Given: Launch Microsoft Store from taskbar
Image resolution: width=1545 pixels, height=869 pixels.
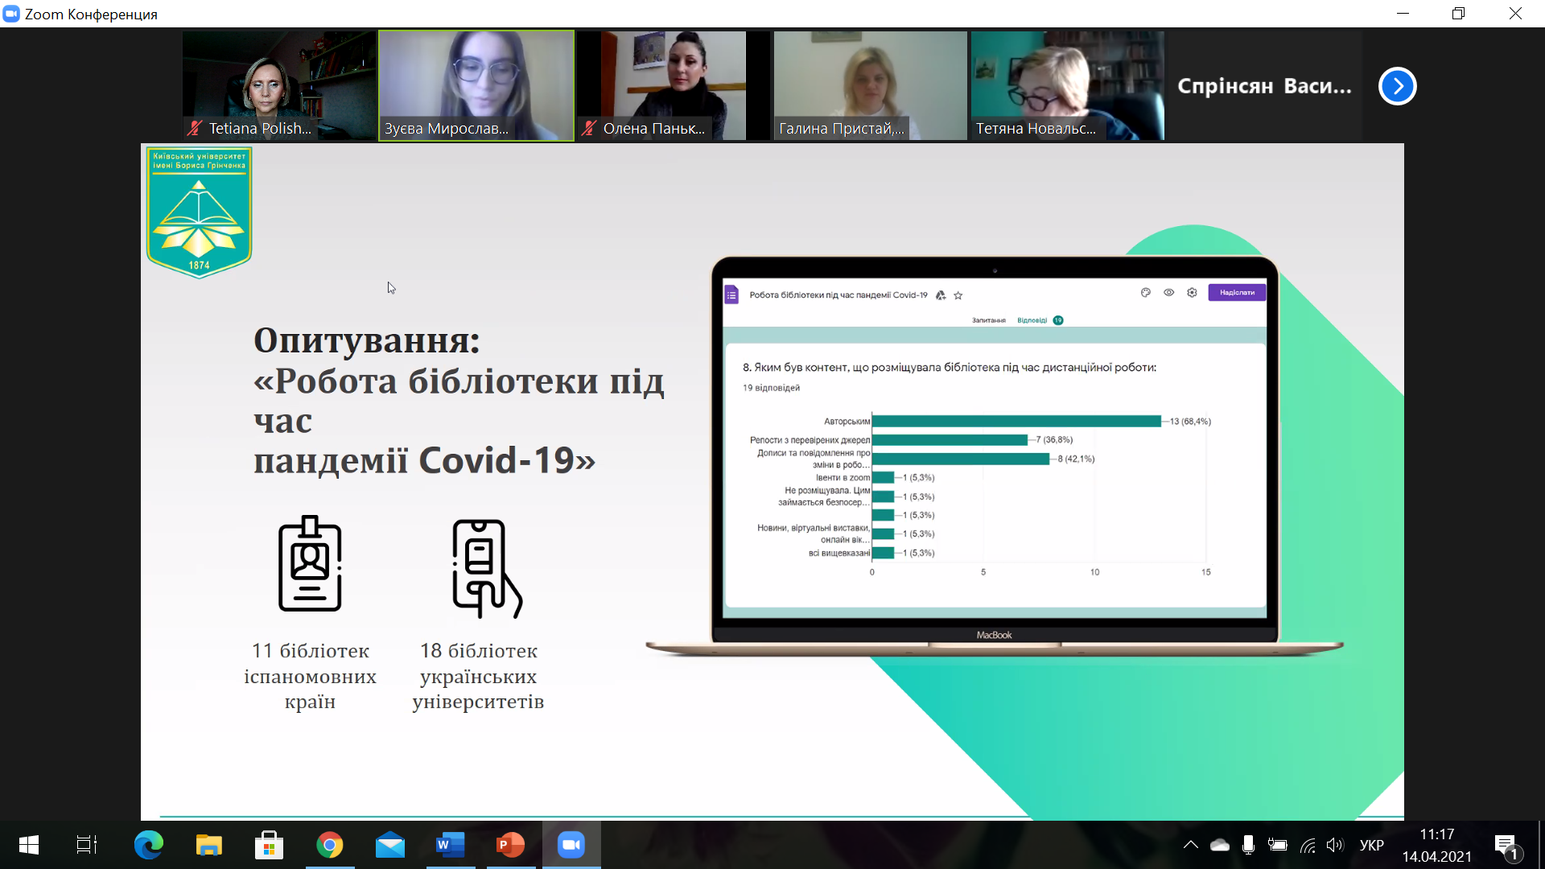Looking at the screenshot, I should (x=269, y=845).
